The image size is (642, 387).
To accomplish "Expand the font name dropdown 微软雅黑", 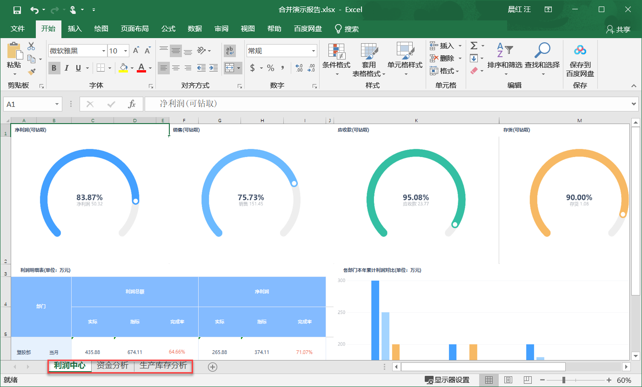I will 103,51.
